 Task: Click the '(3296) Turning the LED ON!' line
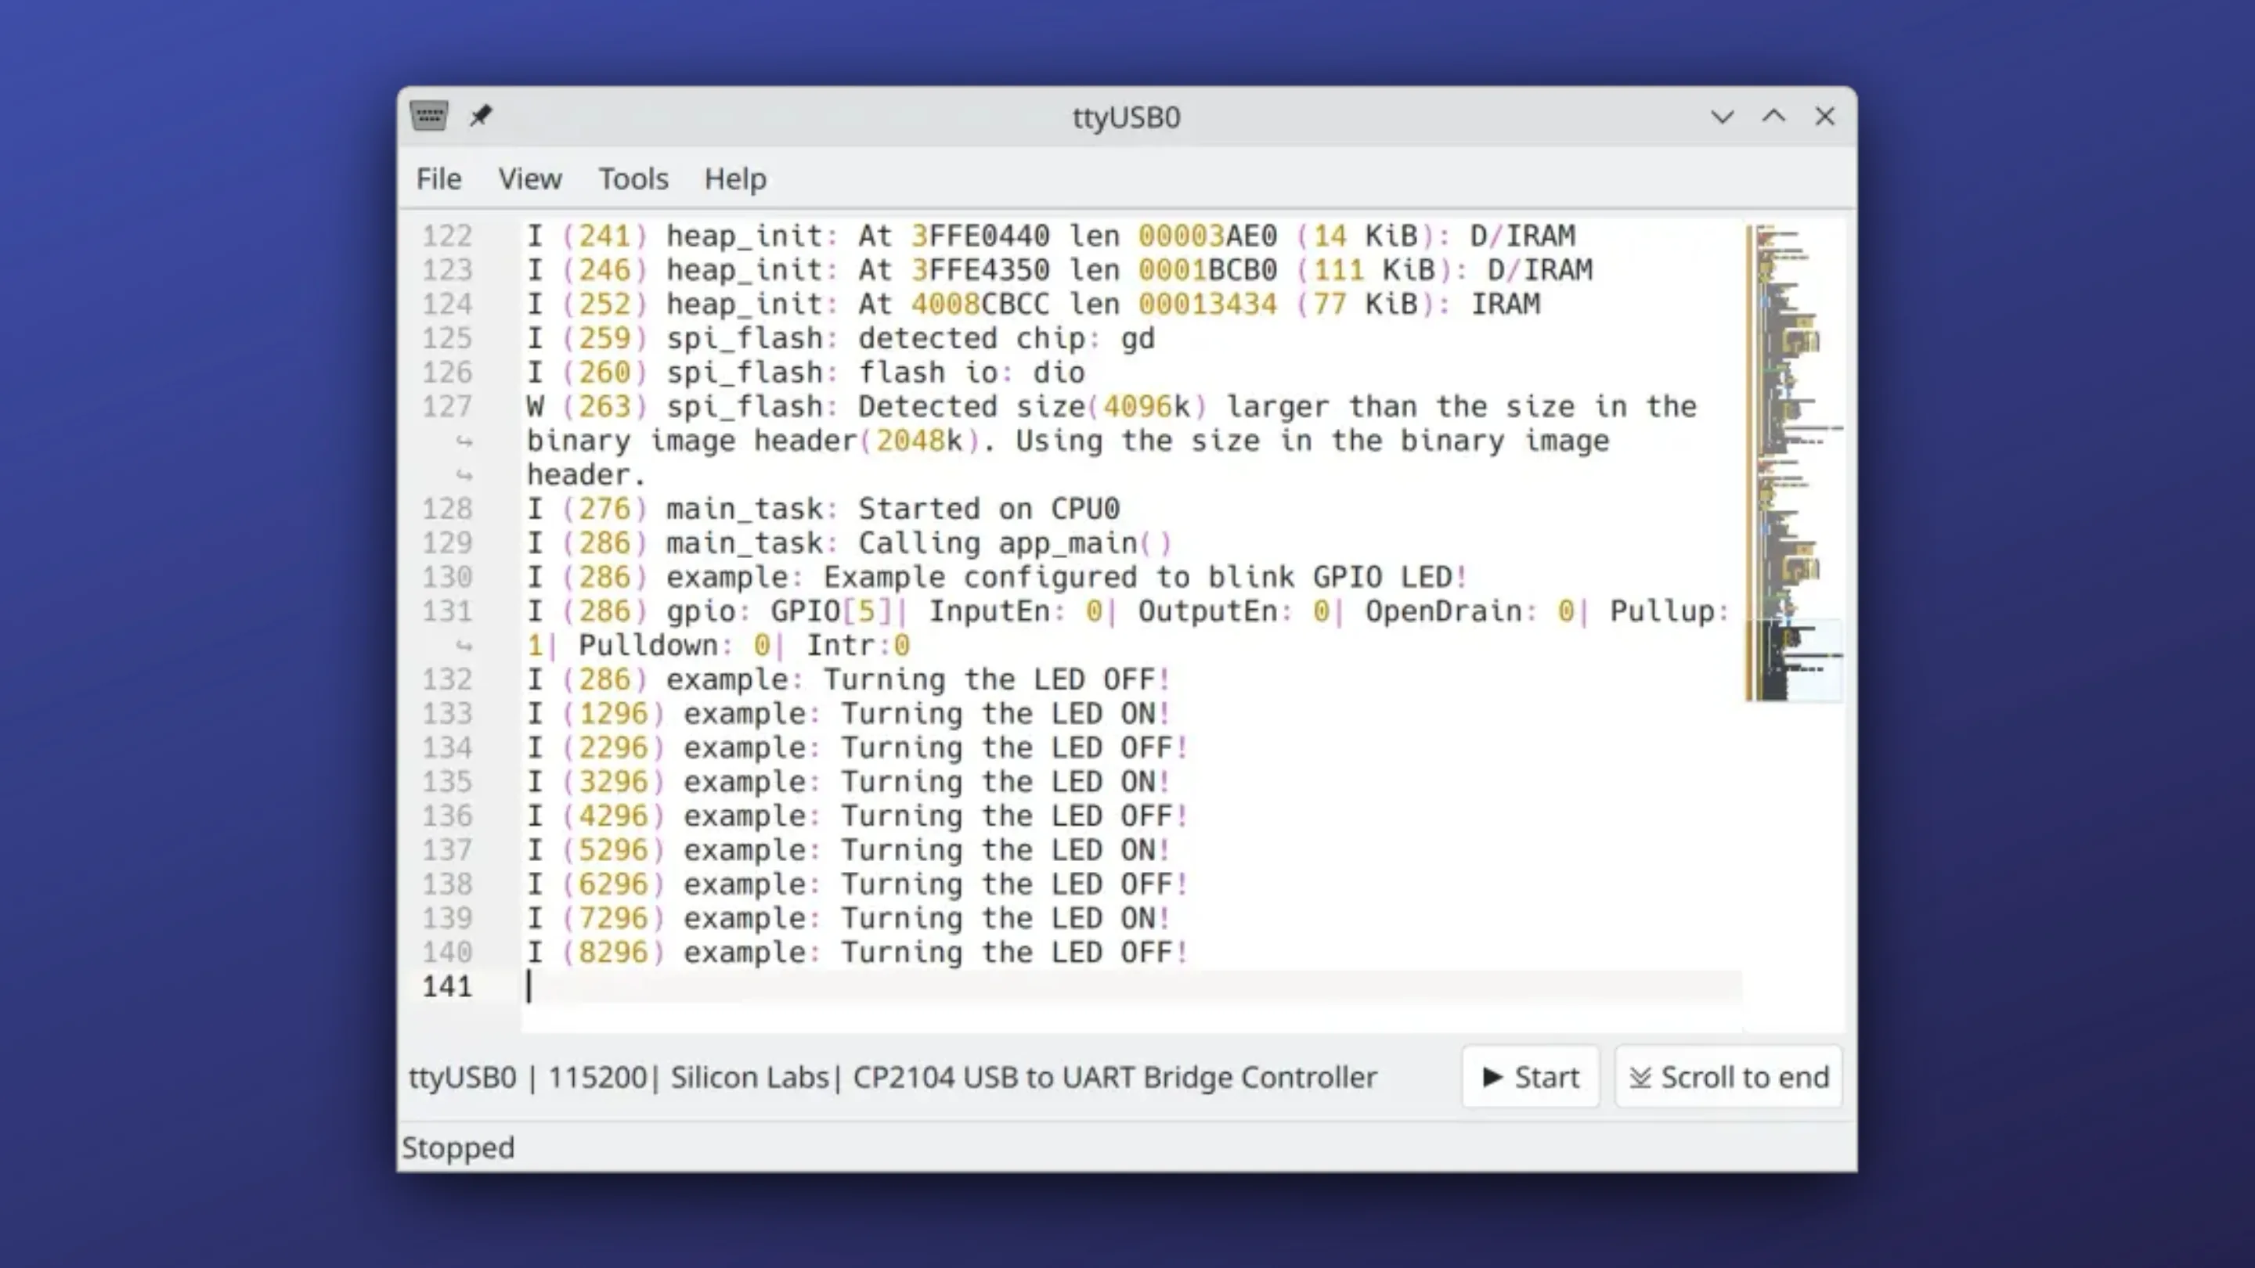848,781
